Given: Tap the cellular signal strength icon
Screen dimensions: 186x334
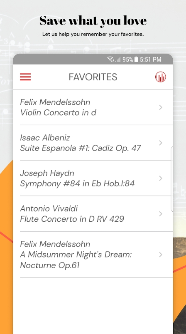Looking at the screenshot, I should pos(118,59).
